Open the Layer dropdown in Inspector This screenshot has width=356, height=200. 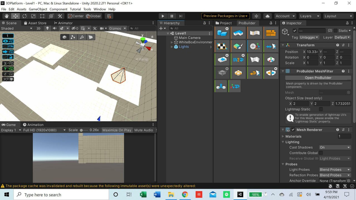(x=342, y=37)
